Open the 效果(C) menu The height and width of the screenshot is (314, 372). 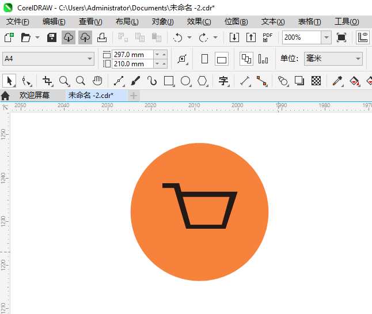pos(199,21)
